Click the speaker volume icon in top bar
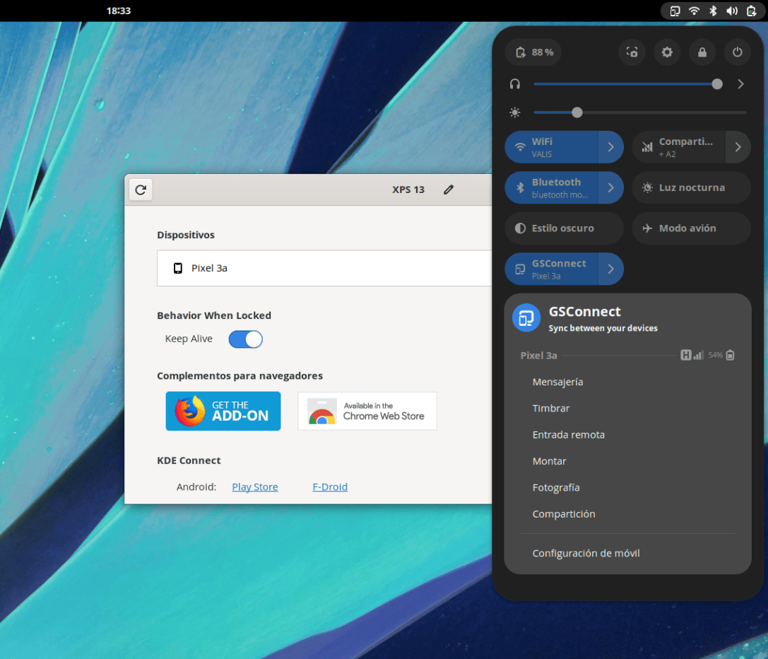This screenshot has width=768, height=659. click(732, 11)
